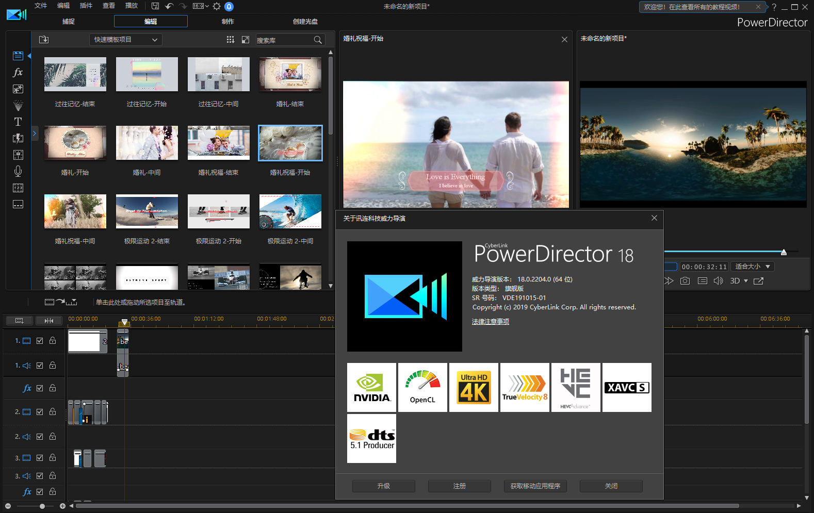Switch library view with grid icon
The width and height of the screenshot is (814, 513).
tap(231, 40)
